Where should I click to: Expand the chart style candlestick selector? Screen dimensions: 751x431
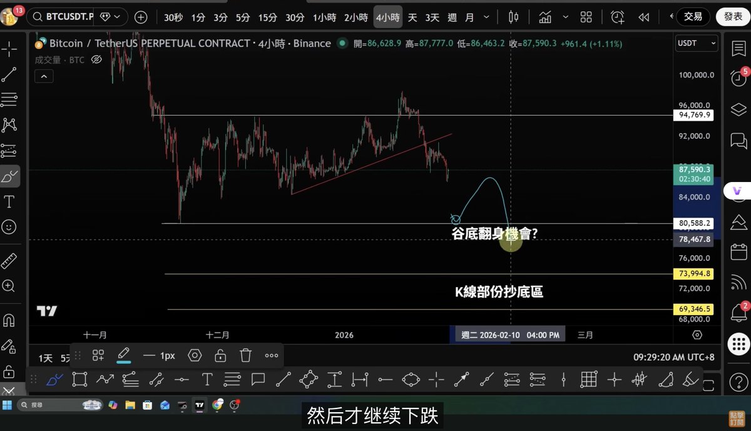coord(514,17)
